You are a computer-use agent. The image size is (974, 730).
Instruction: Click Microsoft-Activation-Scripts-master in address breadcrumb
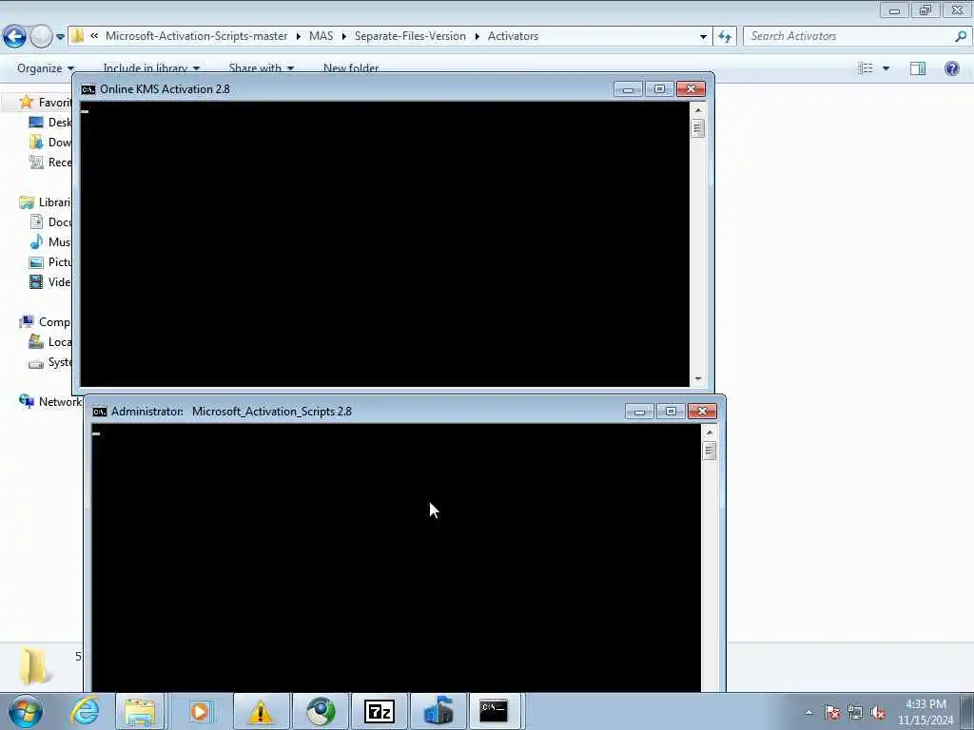pyautogui.click(x=196, y=36)
